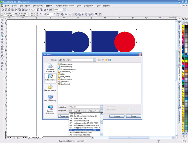Select the Basic Shapes tool
188x143 pixels.
2,49
